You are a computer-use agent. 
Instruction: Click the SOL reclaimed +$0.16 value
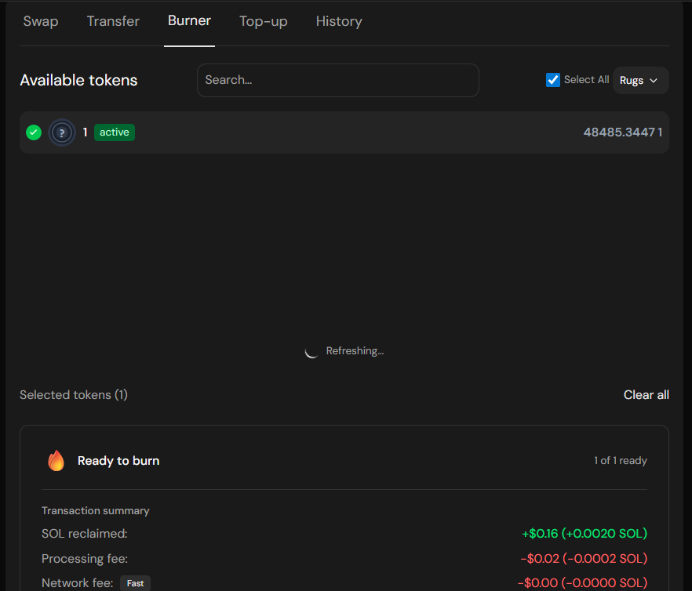[585, 534]
